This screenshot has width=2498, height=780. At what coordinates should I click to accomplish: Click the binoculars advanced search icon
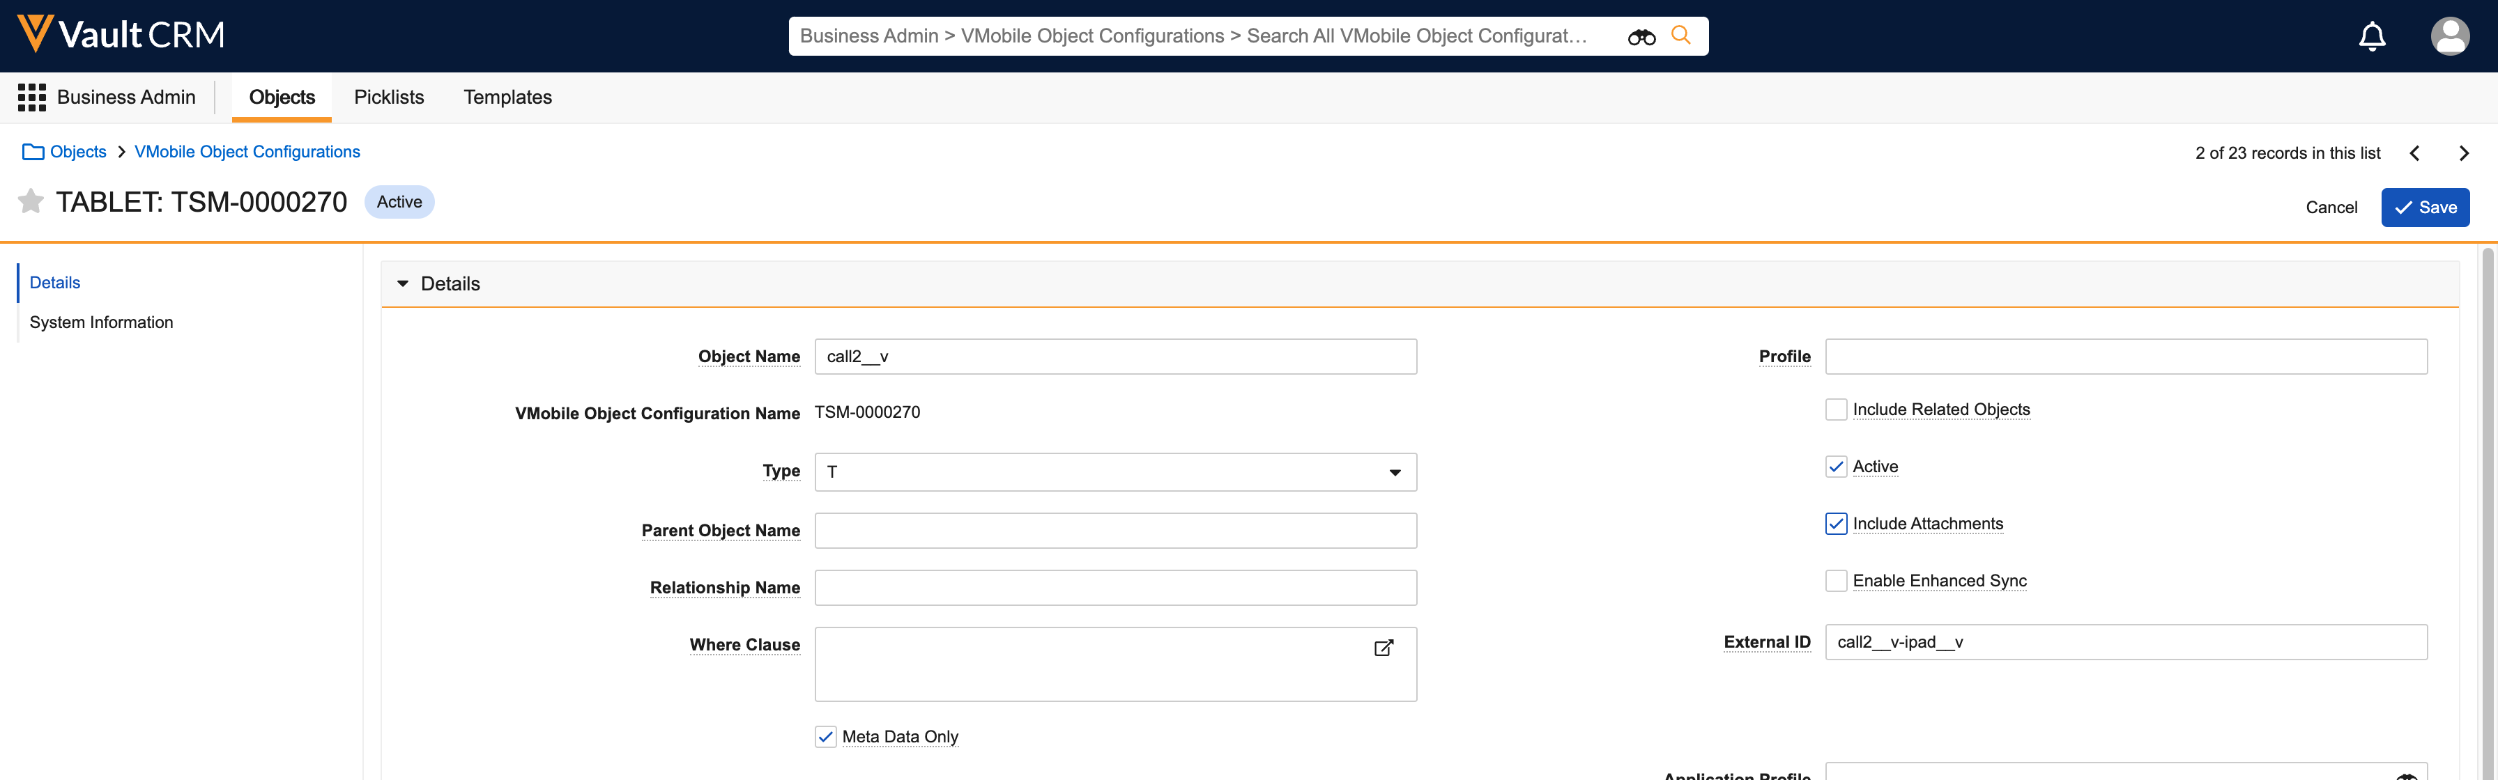1641,37
